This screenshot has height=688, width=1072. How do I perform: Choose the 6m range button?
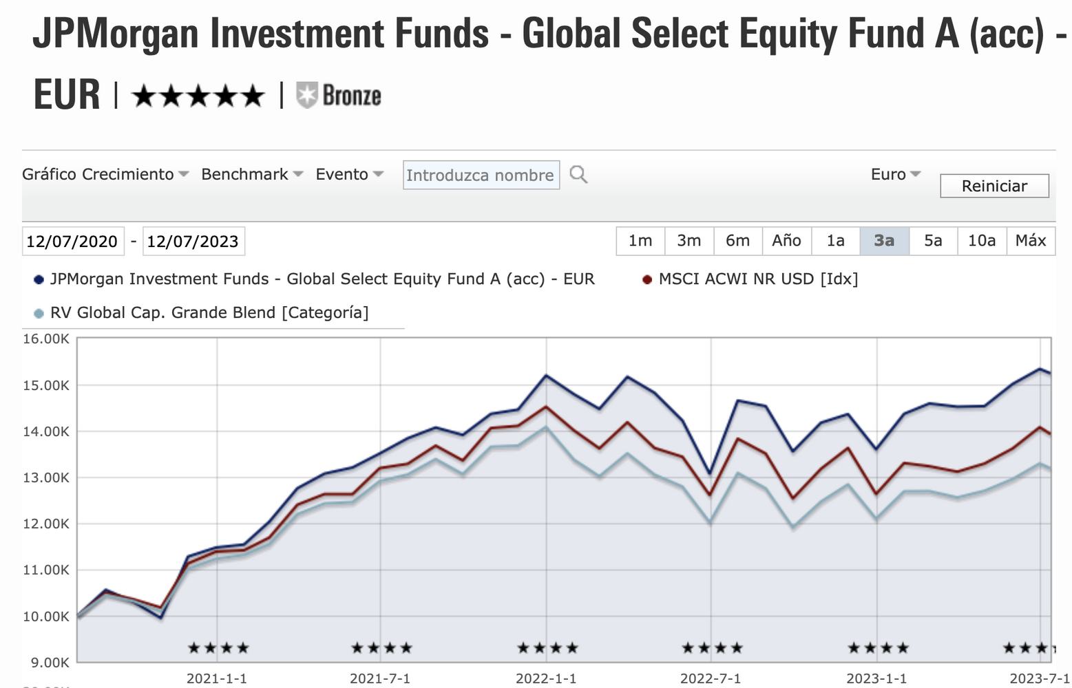coord(737,241)
